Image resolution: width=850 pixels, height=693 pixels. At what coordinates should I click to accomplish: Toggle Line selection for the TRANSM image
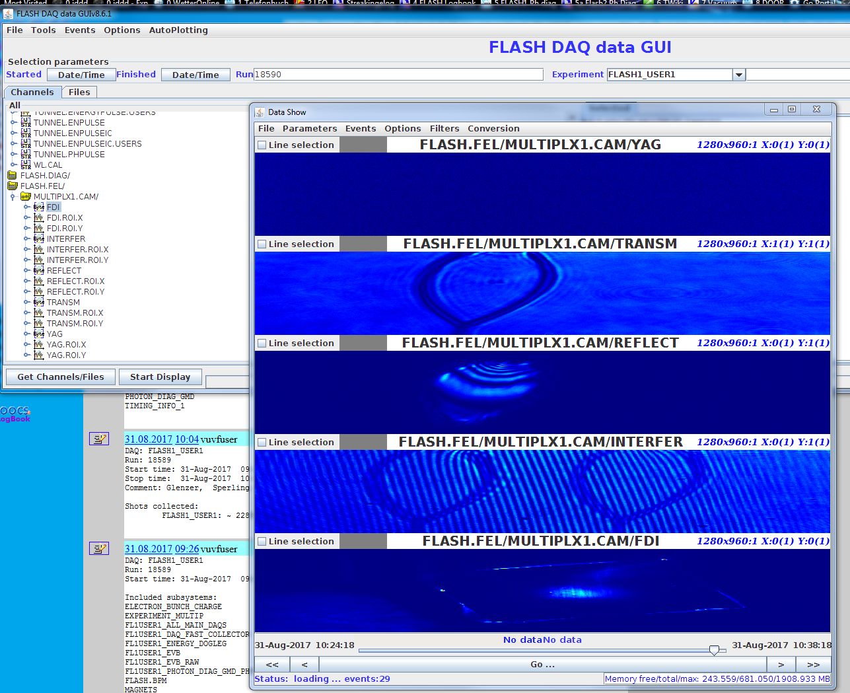coord(262,244)
